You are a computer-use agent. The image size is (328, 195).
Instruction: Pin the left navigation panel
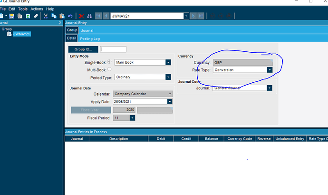coord(60,23)
